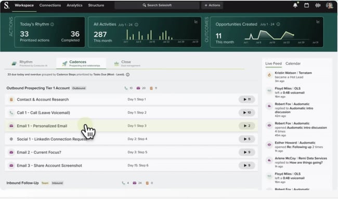Open chart icon on Opportunities Created card
This screenshot has height=199, width=338.
(x=318, y=22)
